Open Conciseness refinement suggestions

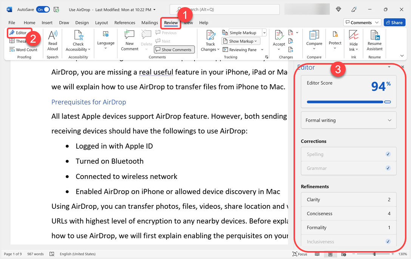click(348, 214)
